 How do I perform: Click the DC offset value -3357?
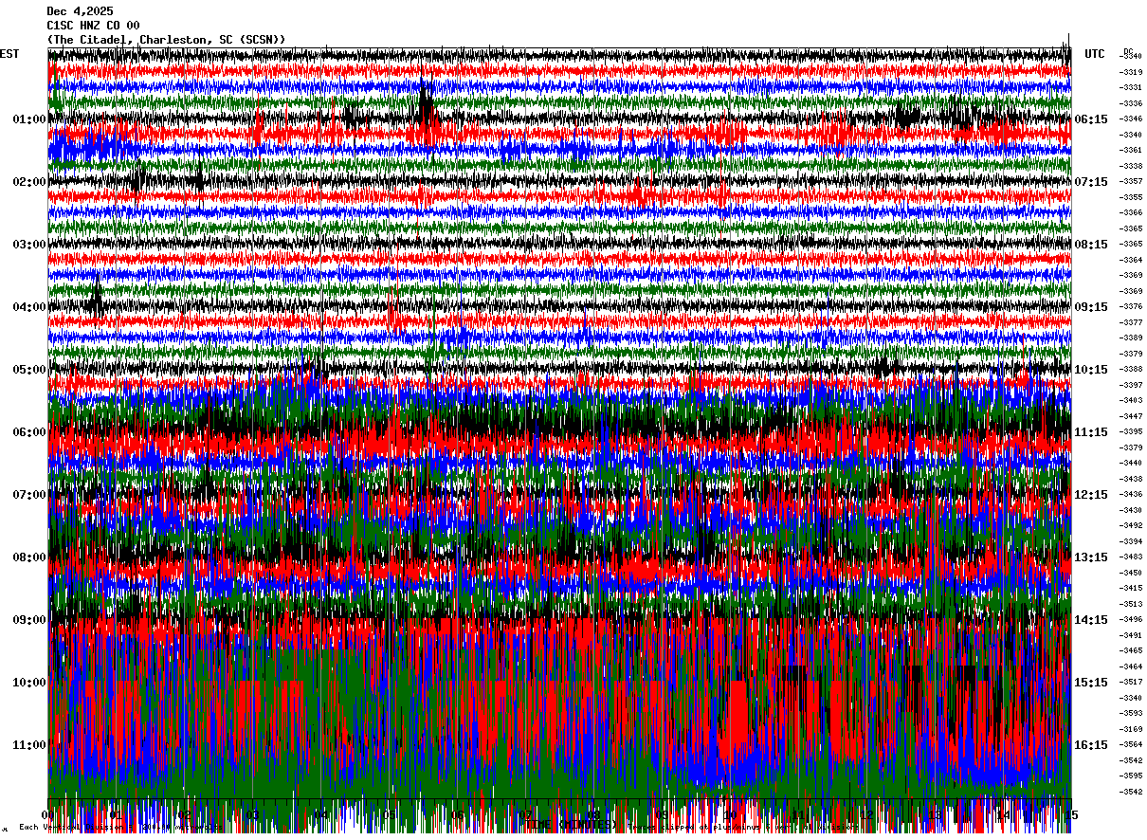pos(1132,181)
